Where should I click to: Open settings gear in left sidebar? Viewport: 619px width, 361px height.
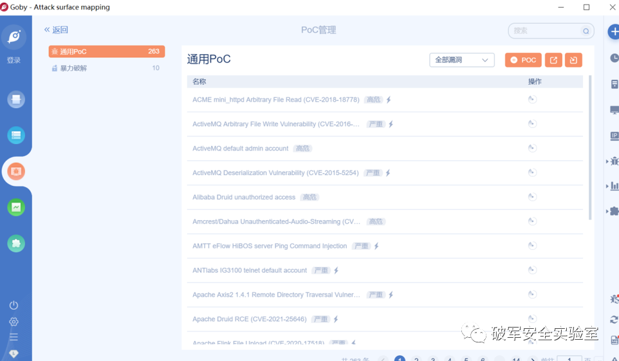click(x=14, y=322)
